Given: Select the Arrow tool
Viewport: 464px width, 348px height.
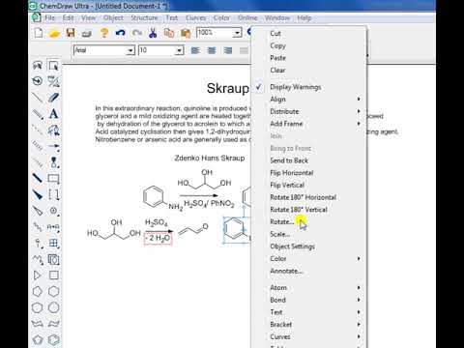Looking at the screenshot, I should pyautogui.click(x=53, y=146).
